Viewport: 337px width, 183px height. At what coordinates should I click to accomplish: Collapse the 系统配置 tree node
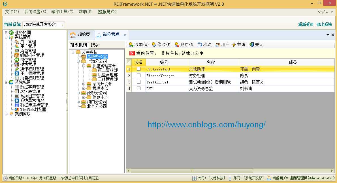[x=6, y=82]
